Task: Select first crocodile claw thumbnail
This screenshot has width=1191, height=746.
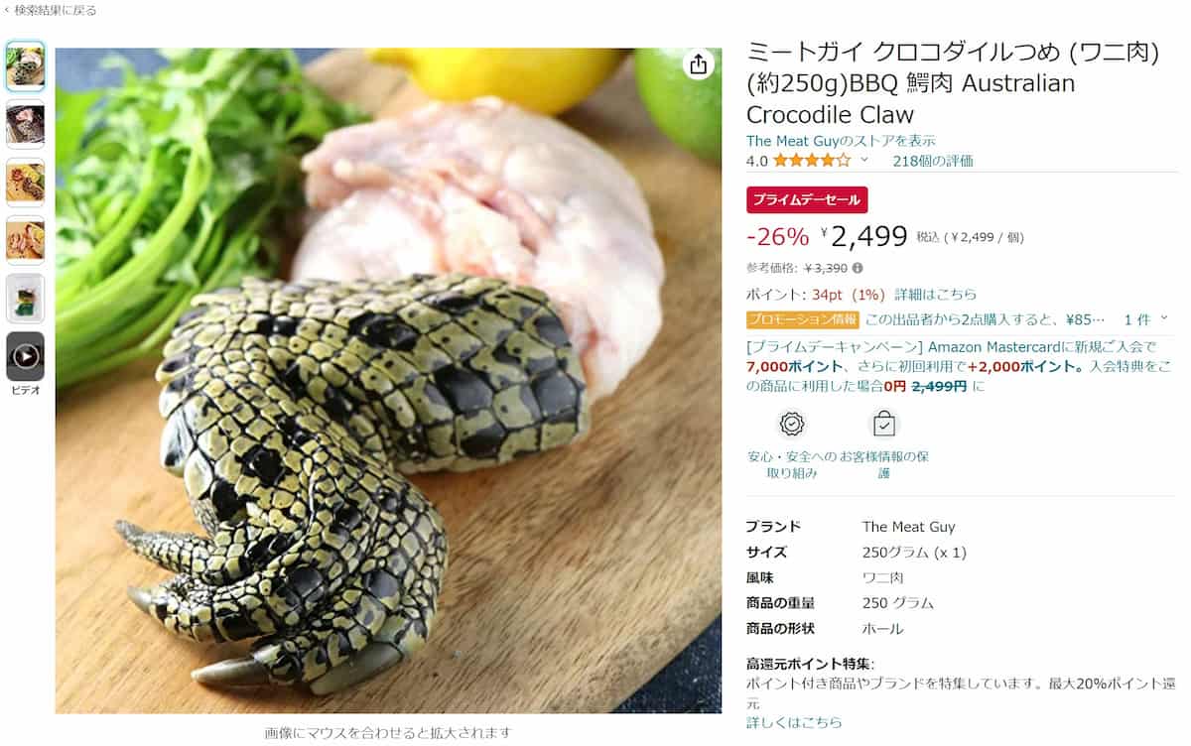Action: pos(26,66)
